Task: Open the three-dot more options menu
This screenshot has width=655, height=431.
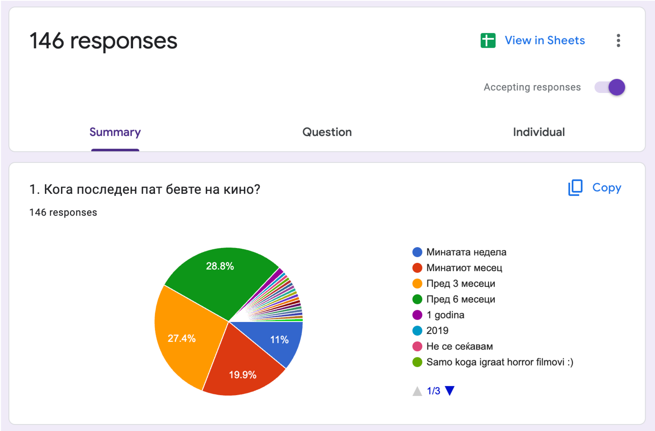Action: point(618,41)
